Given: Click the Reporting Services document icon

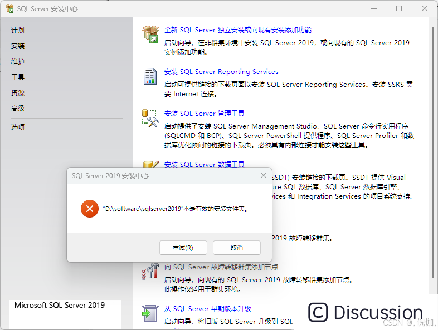Looking at the screenshot, I should pyautogui.click(x=150, y=76).
